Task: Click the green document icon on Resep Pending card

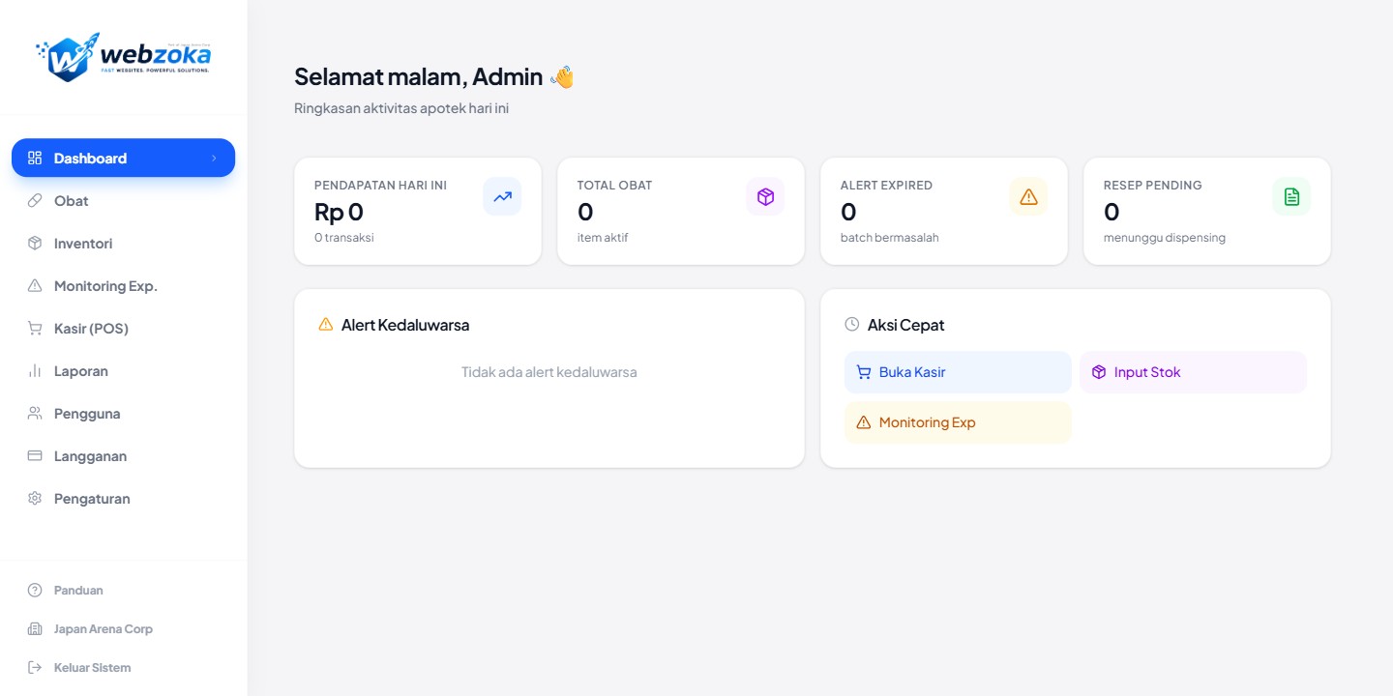Action: [x=1291, y=196]
